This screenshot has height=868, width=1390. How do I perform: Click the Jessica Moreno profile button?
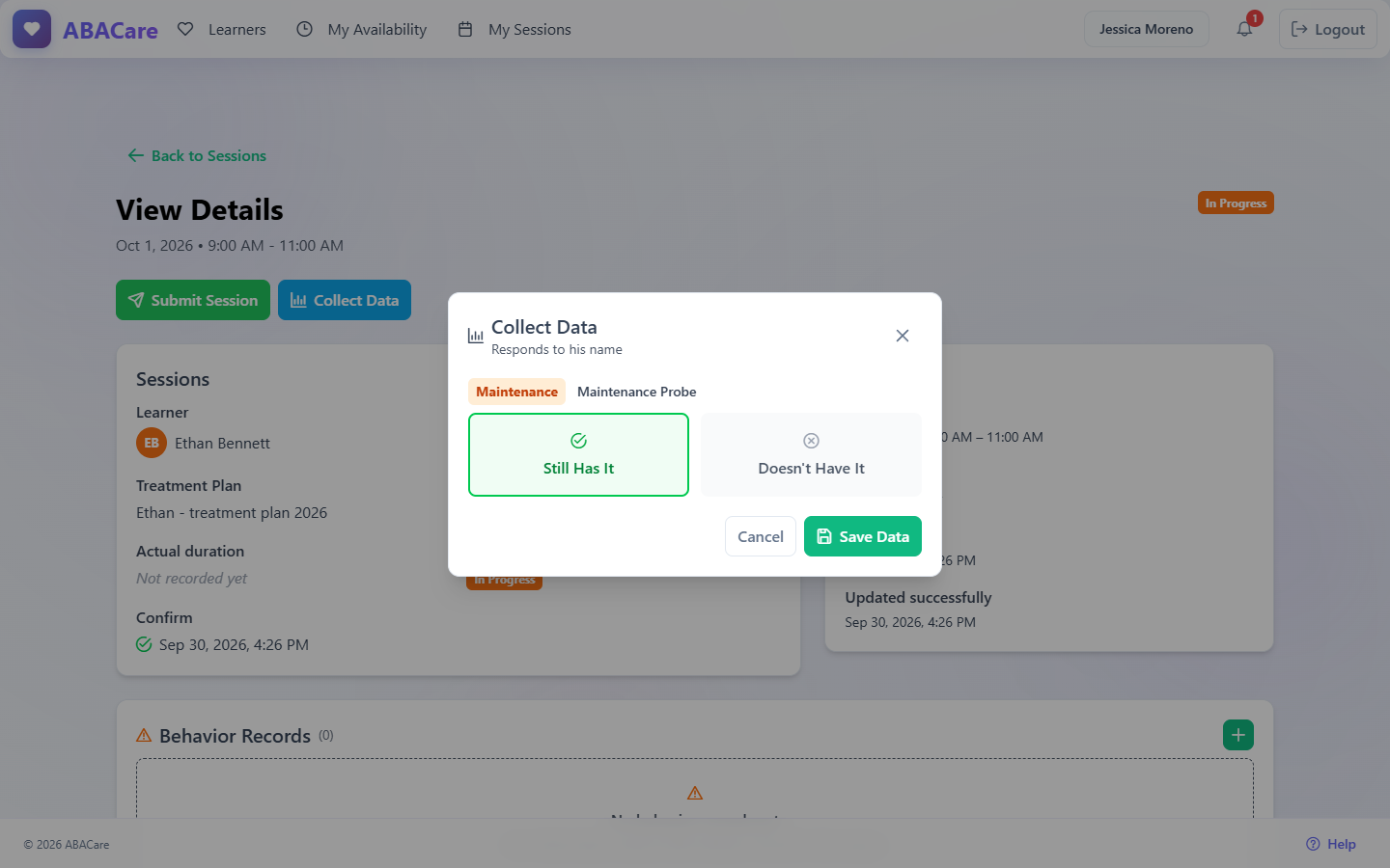click(x=1146, y=29)
